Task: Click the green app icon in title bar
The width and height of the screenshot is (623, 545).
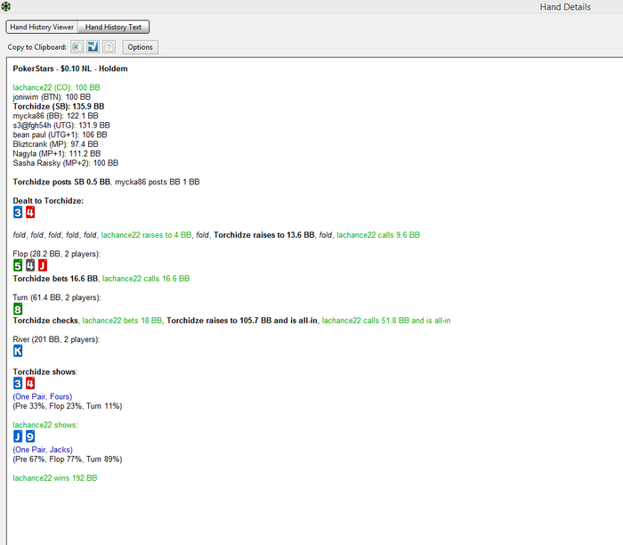Action: click(x=5, y=6)
